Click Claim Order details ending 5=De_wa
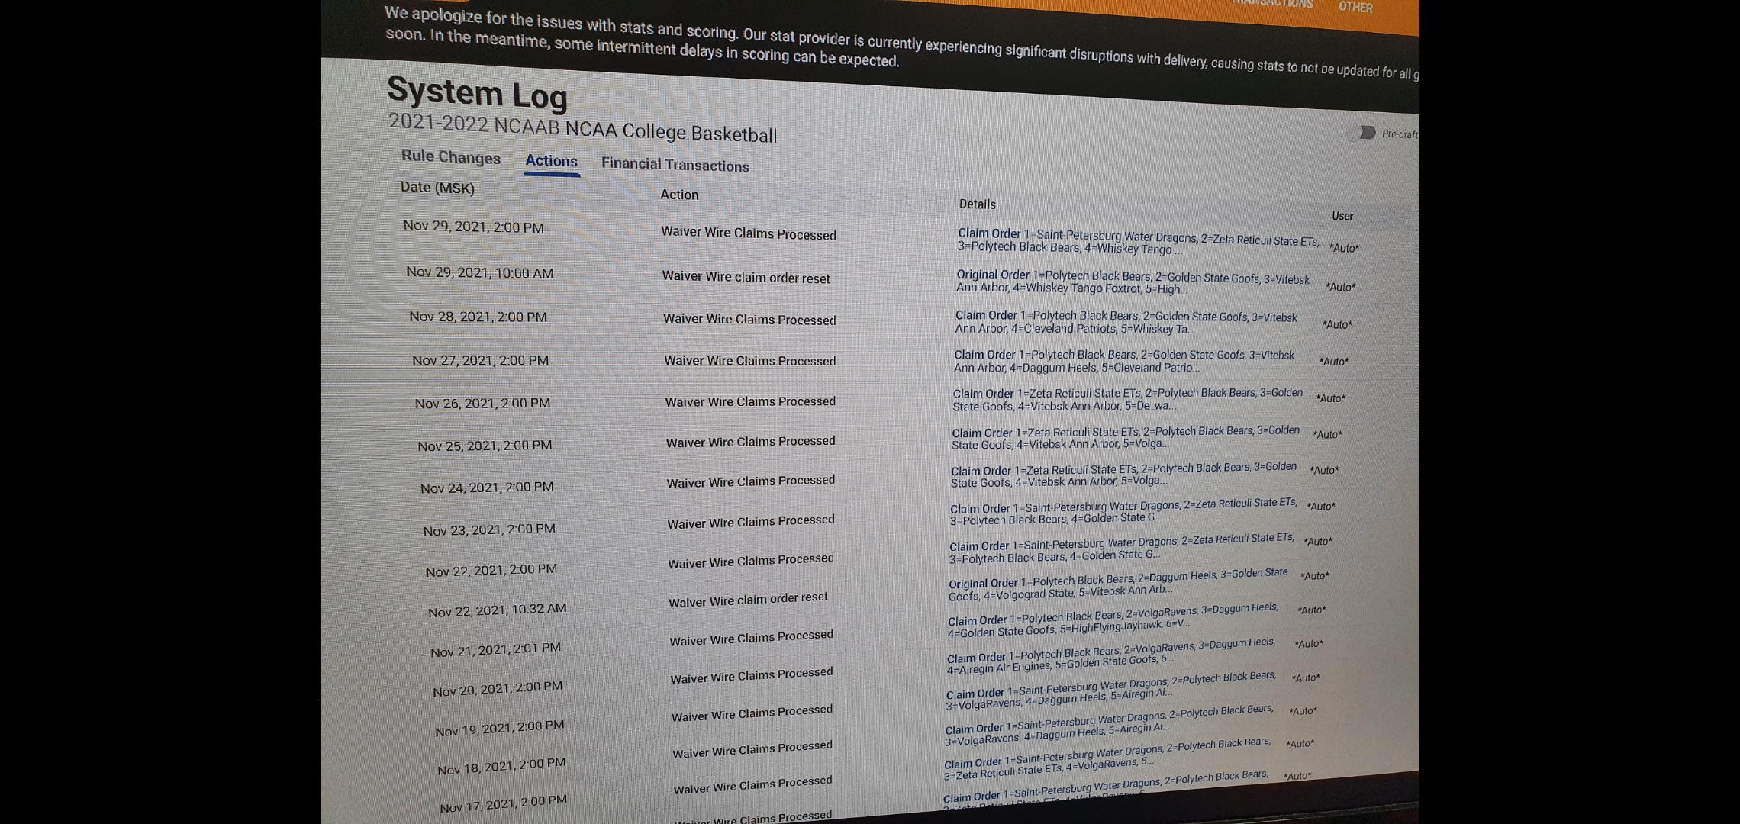The image size is (1740, 824). pyautogui.click(x=1127, y=400)
